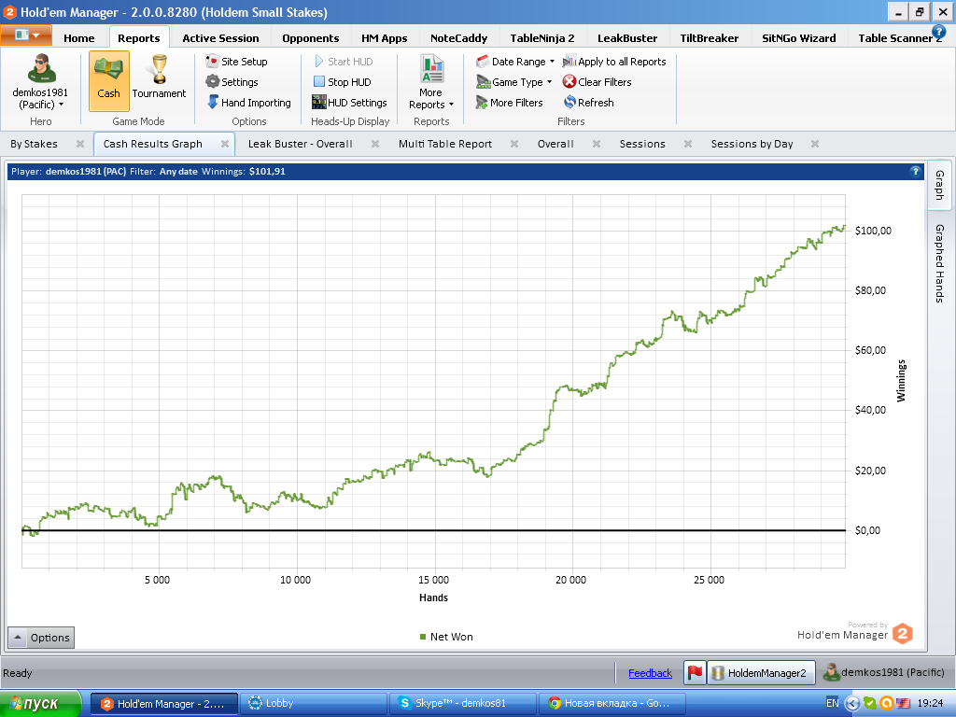The width and height of the screenshot is (956, 717).
Task: Select the Multi Table Report tab
Action: tap(445, 144)
